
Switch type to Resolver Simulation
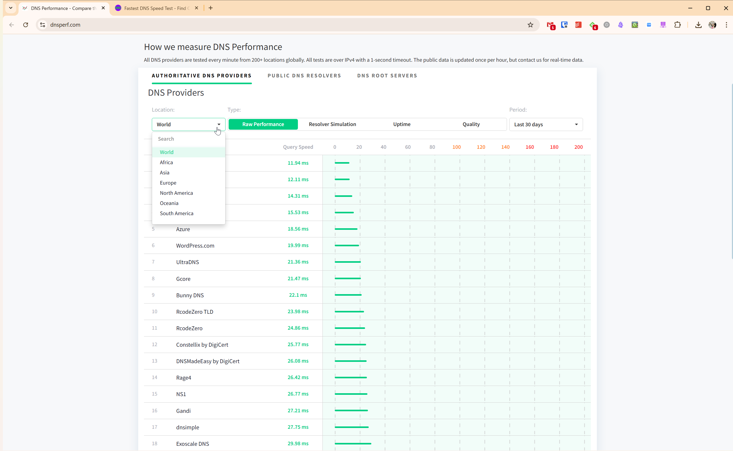point(332,124)
